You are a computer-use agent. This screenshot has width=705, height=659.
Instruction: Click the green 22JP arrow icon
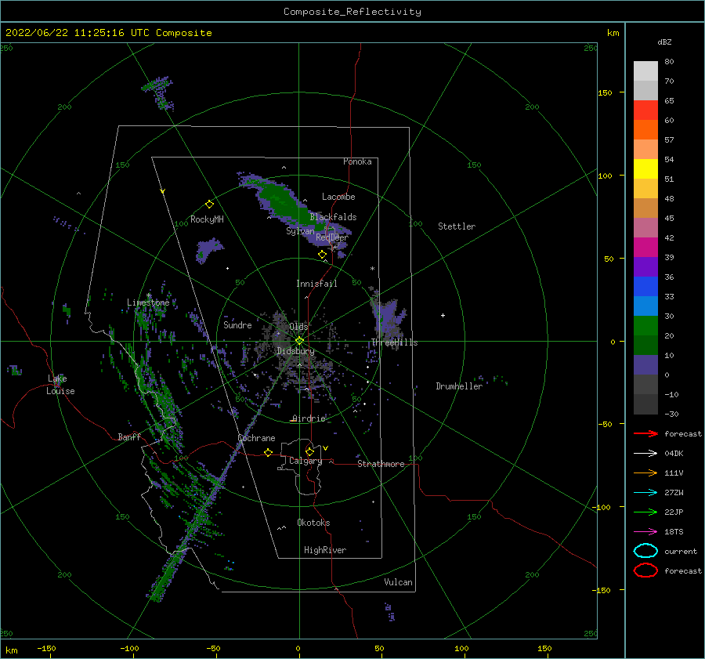pos(645,512)
